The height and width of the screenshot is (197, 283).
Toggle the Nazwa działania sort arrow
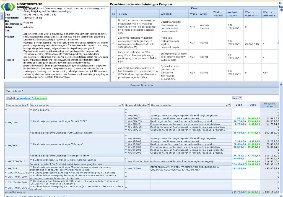click(x=227, y=105)
